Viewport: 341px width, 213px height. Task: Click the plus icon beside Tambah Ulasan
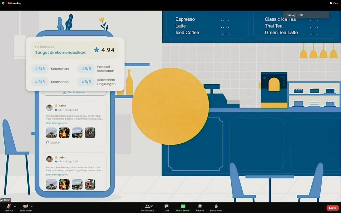point(64,92)
